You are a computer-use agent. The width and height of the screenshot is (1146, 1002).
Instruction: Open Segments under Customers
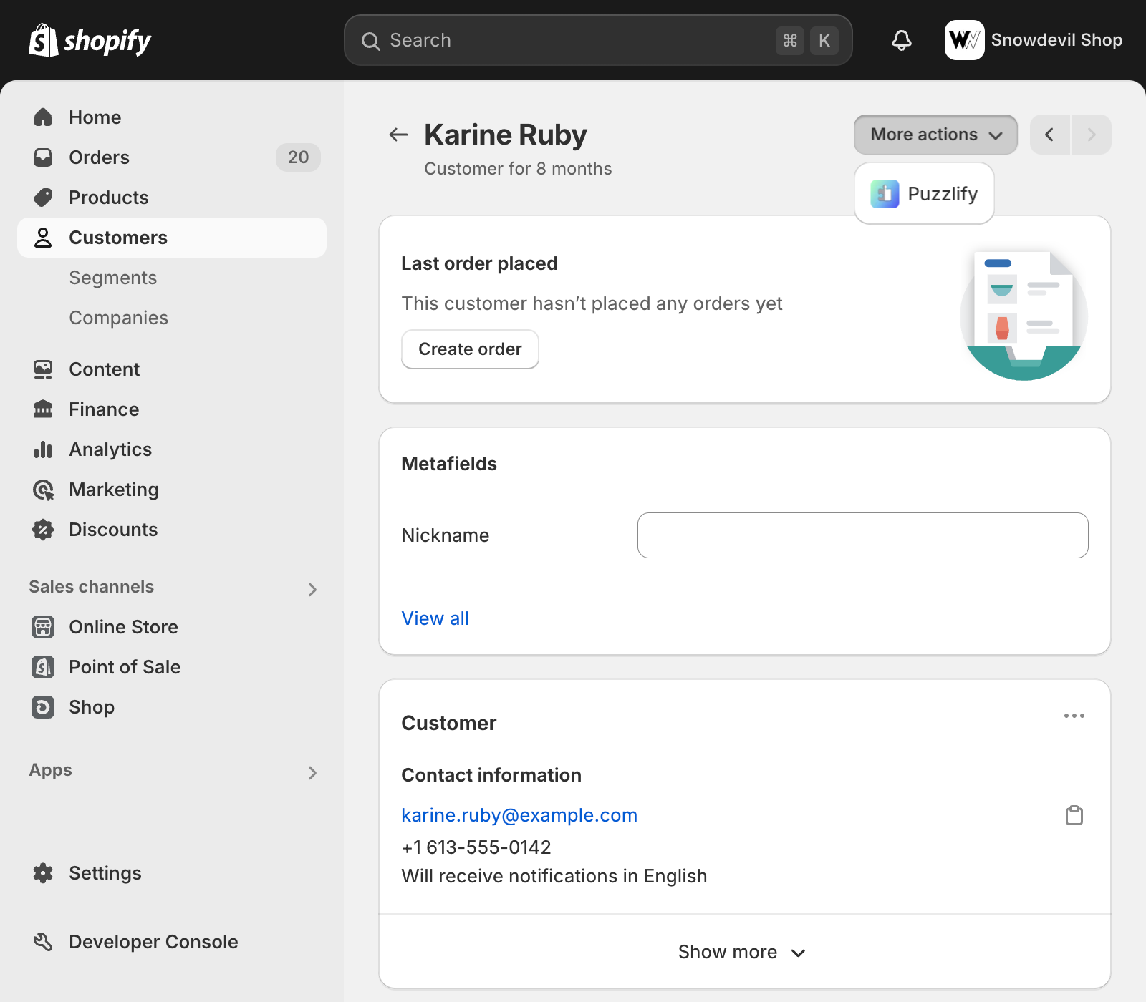112,278
